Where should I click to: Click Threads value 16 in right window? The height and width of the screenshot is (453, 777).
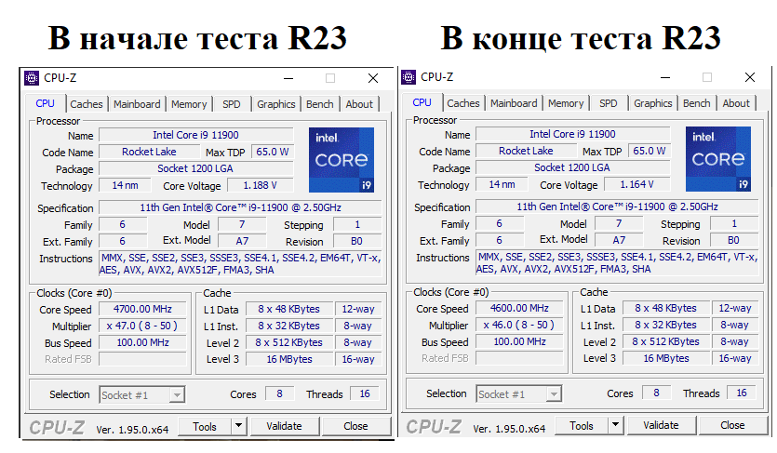[x=742, y=393]
